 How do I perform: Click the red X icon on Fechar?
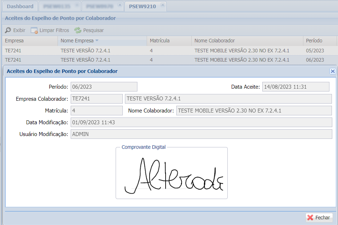(310, 218)
